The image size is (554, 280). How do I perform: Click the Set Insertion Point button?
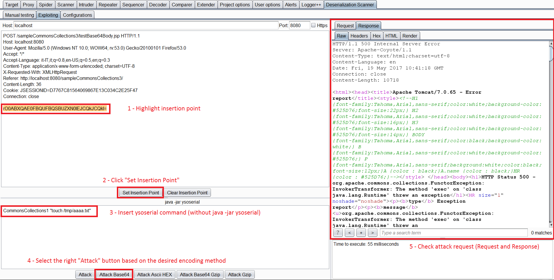[141, 192]
